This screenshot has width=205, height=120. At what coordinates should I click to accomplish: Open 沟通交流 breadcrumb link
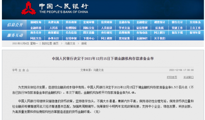coord(70,44)
